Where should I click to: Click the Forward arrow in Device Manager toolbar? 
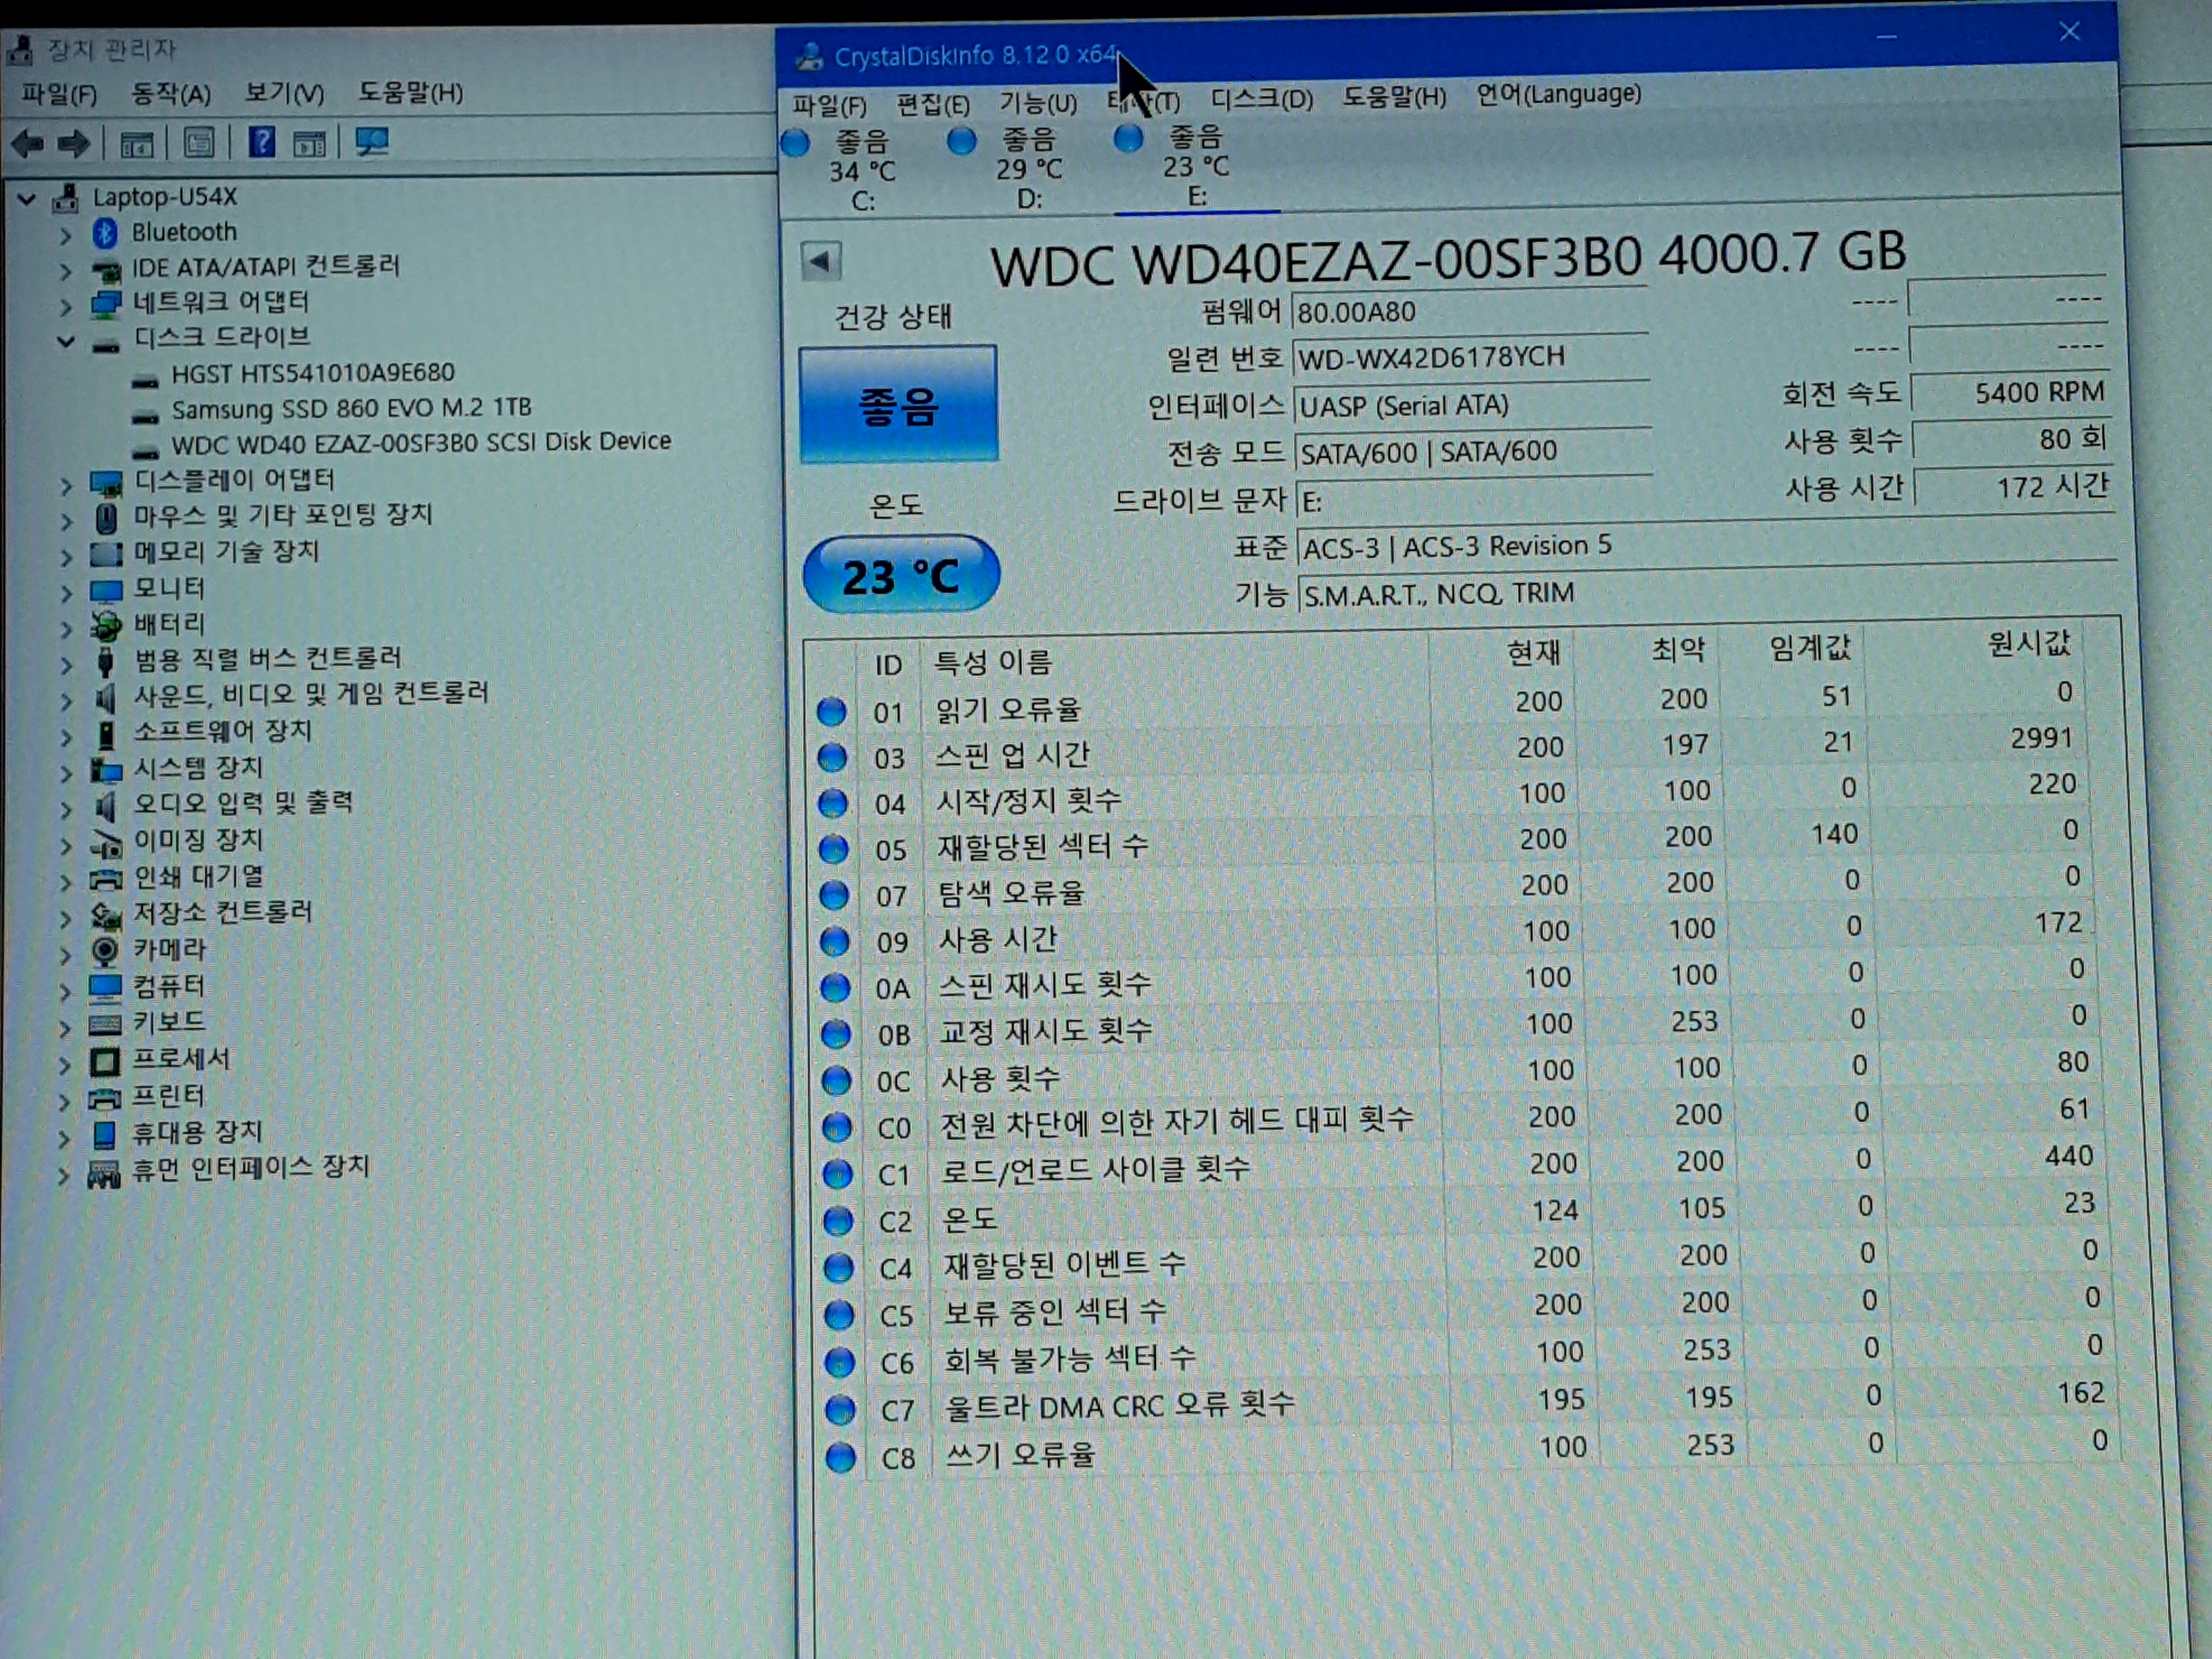pyautogui.click(x=75, y=144)
